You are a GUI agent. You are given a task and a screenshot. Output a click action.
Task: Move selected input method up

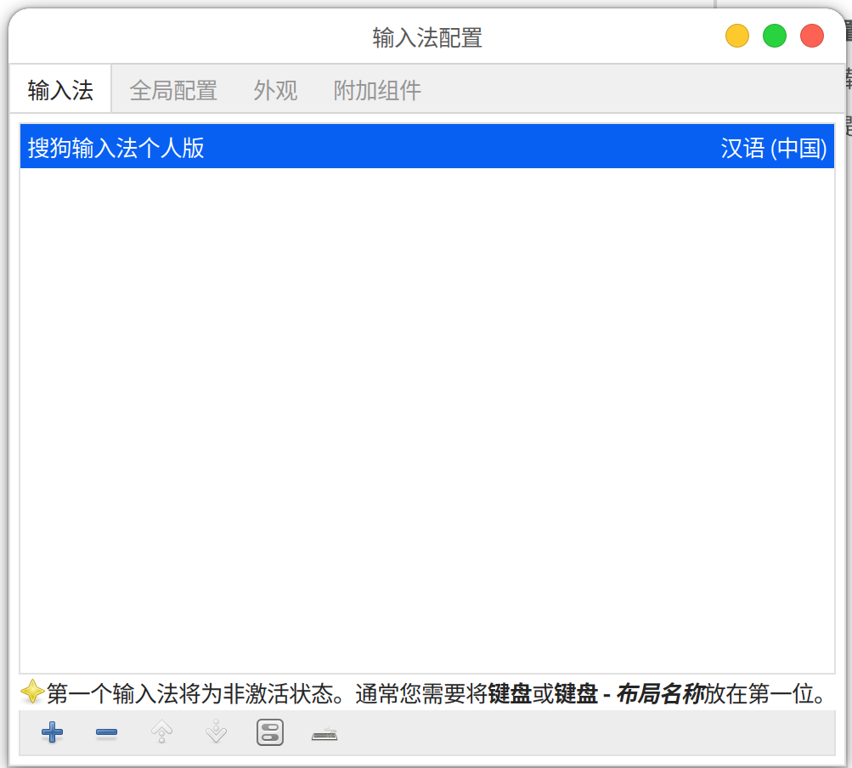(x=162, y=731)
